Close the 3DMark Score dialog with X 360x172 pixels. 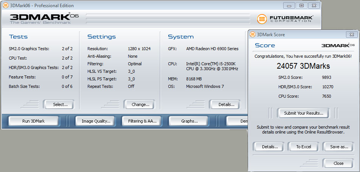[352, 35]
